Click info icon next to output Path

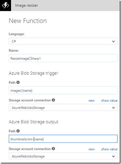pos(18,131)
